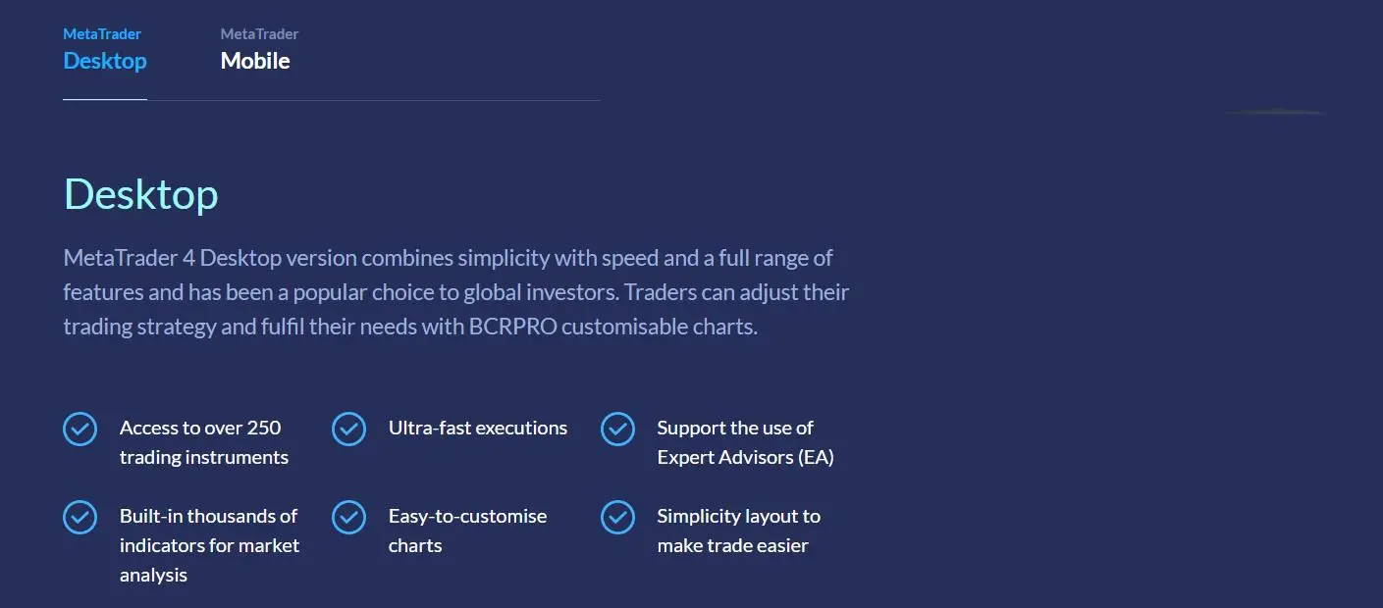Click the active underline beneath the Desktop tab
Screen dimensions: 1383x608
(x=105, y=100)
